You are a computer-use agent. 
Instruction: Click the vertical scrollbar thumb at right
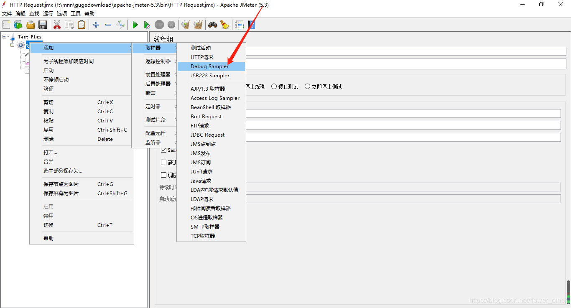(568, 292)
